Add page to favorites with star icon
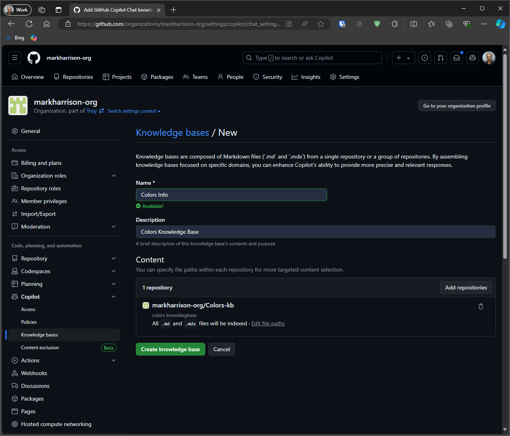This screenshot has width=510, height=436. click(x=321, y=24)
